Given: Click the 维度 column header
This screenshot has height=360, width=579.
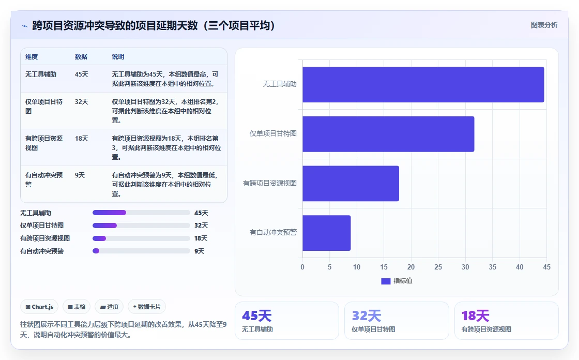Looking at the screenshot, I should point(32,56).
